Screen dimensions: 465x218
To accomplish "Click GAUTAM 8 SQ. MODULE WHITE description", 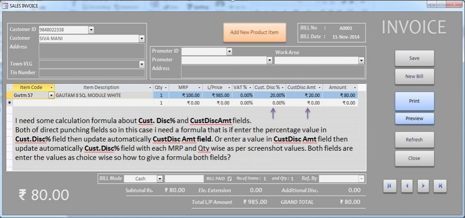I will coord(104,95).
